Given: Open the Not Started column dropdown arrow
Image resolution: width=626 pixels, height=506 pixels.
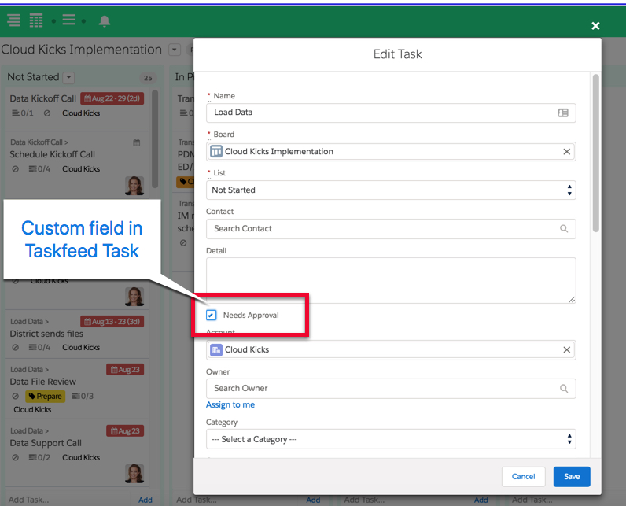Looking at the screenshot, I should pos(69,77).
